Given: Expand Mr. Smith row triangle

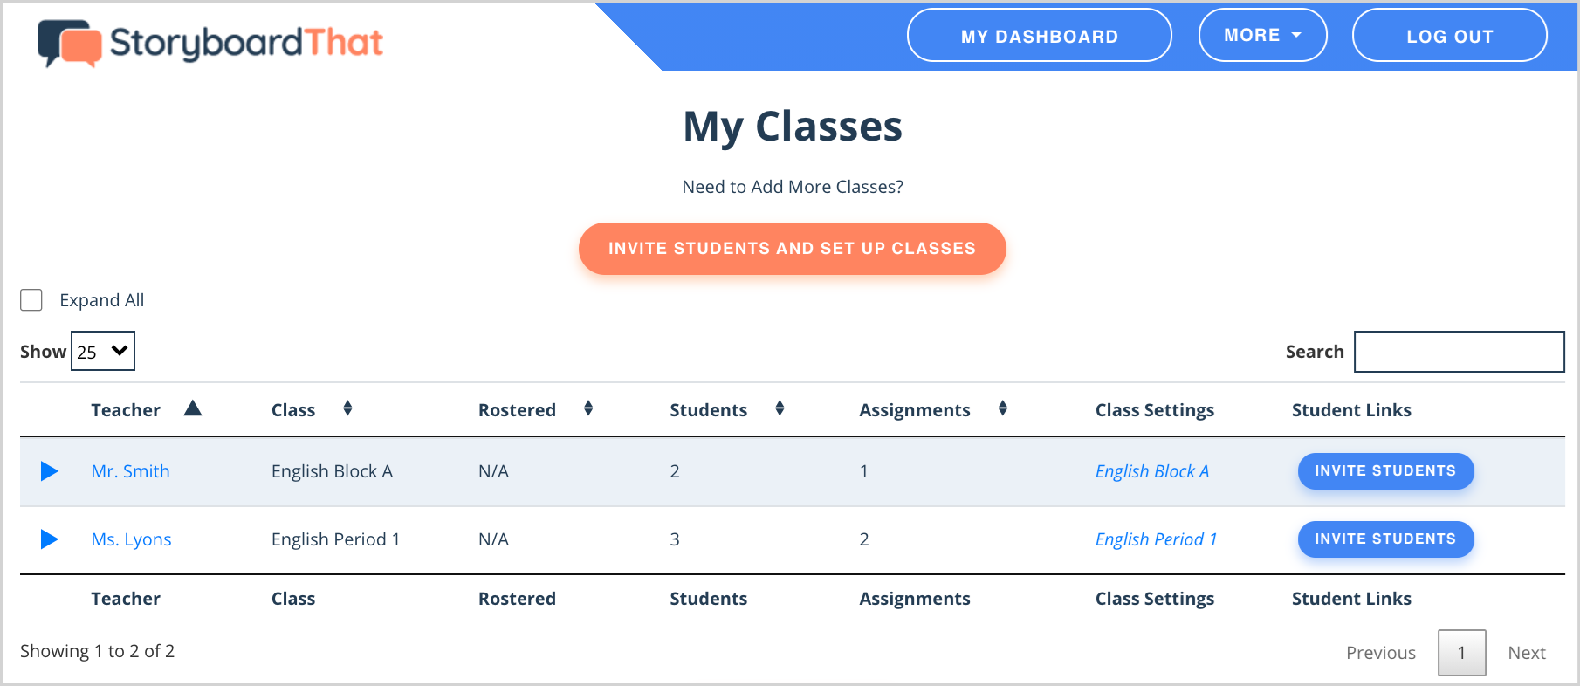Looking at the screenshot, I should pos(50,471).
